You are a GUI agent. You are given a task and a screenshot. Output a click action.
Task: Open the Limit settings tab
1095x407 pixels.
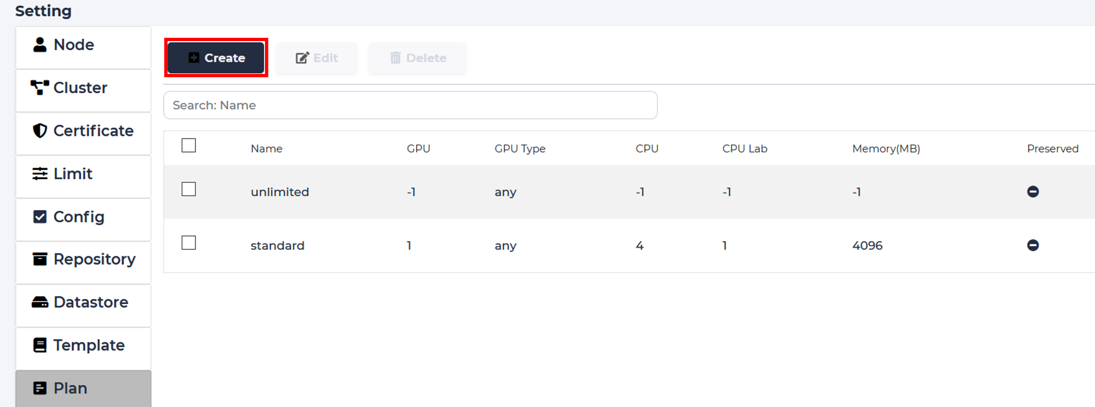click(x=83, y=176)
